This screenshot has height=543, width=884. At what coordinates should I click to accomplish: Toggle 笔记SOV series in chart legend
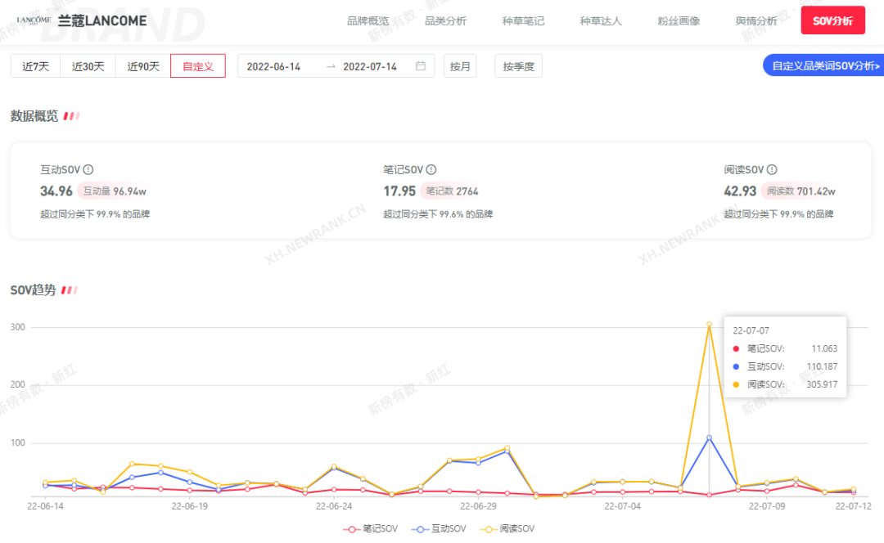(374, 529)
